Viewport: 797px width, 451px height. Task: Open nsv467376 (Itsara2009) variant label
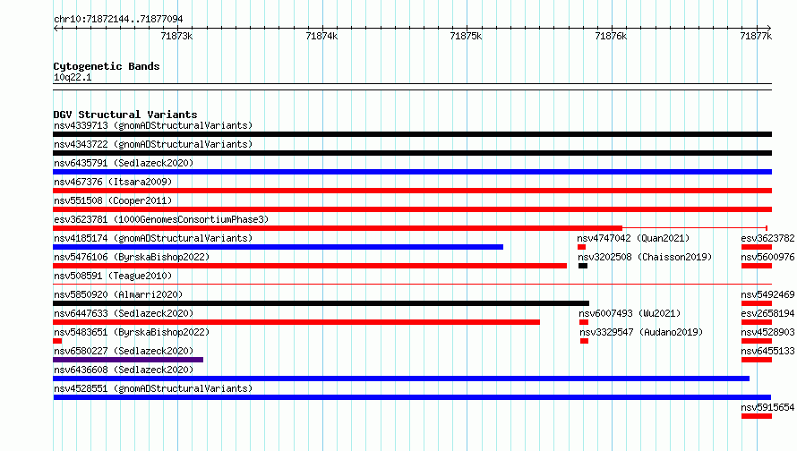(x=113, y=182)
